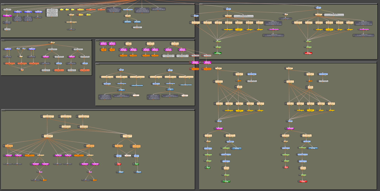Click the root peach node atop the middle-left backdrop

(x=52, y=43)
